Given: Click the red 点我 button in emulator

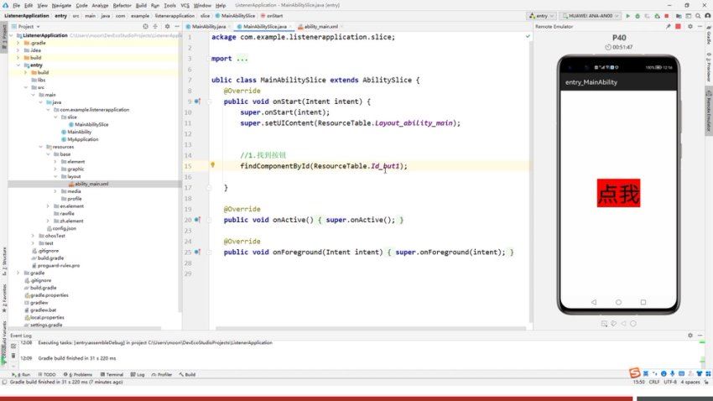Looking at the screenshot, I should coord(618,193).
